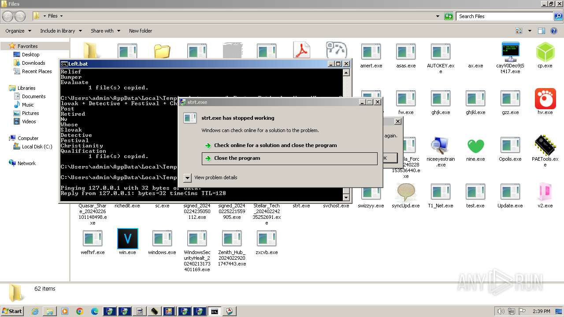Screen dimensions: 564x317
Task: Go back in Explorer navigation
Action: (7, 16)
